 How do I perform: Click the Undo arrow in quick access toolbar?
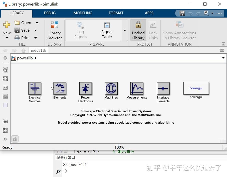tap(190, 13)
